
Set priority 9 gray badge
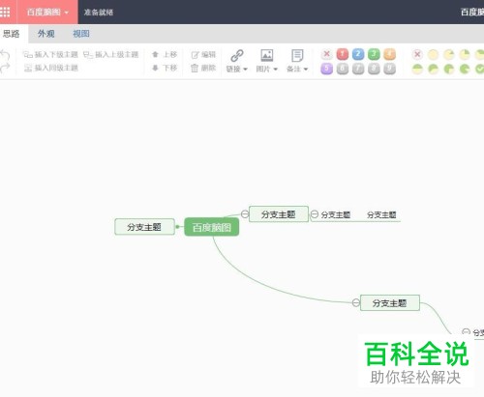pos(390,69)
